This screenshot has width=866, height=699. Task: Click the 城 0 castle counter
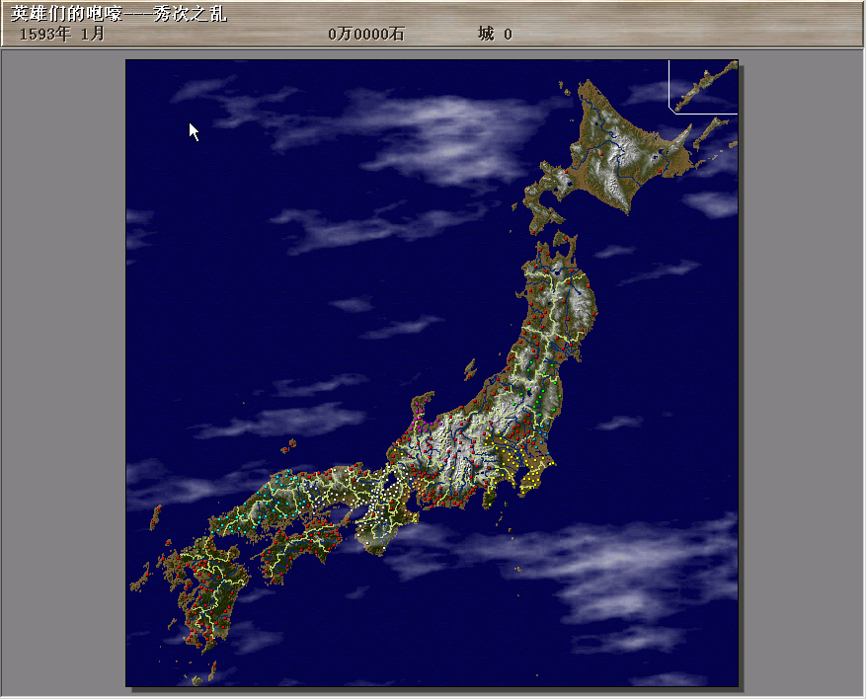pos(495,35)
